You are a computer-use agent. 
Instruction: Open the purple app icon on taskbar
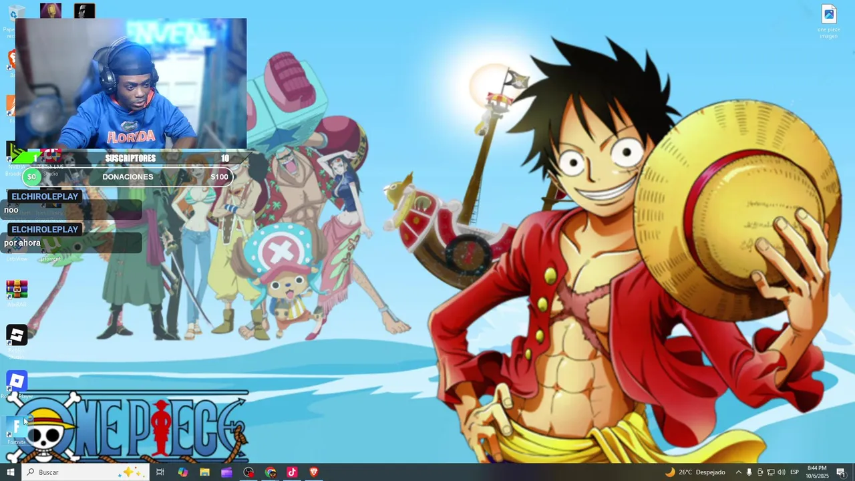tap(226, 472)
